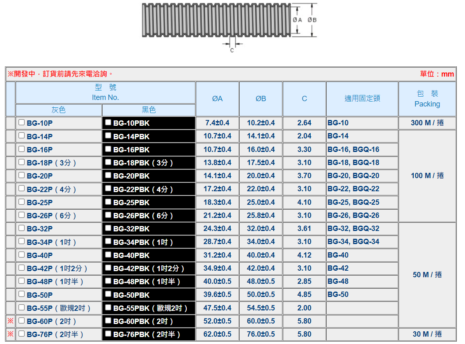Image resolution: width=465 pixels, height=344 pixels.
Task: Check the BG-25PBK checkbox
Action: click(x=108, y=202)
